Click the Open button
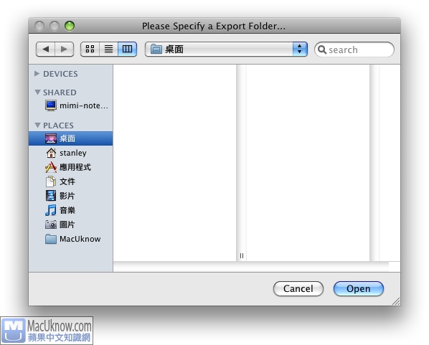The height and width of the screenshot is (345, 429). pyautogui.click(x=359, y=288)
